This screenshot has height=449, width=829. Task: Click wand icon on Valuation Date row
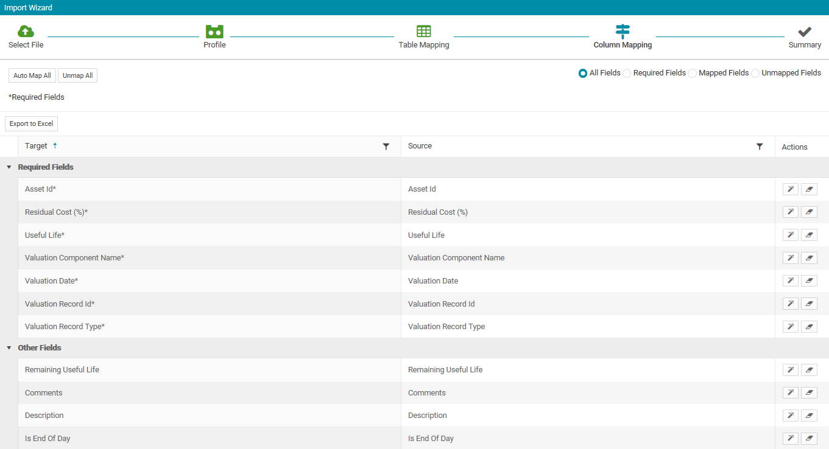click(790, 280)
